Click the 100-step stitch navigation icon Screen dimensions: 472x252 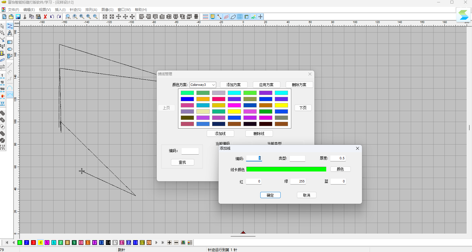point(2,89)
